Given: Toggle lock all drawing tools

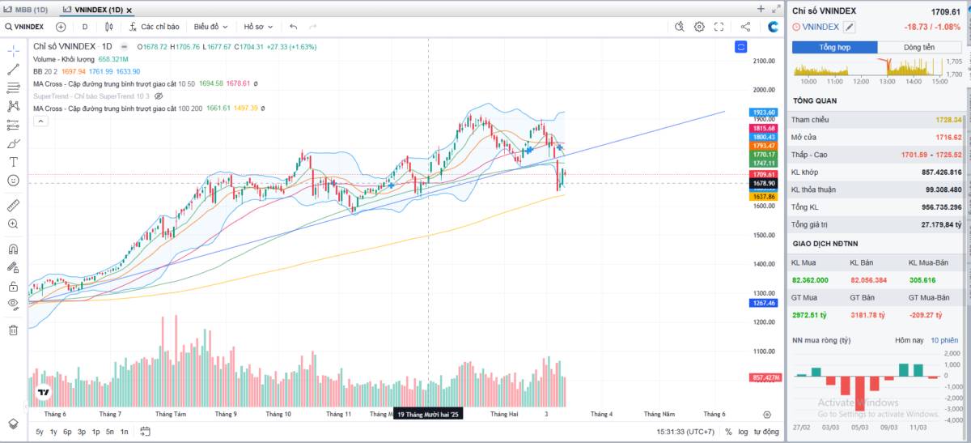Looking at the screenshot, I should pos(13,286).
